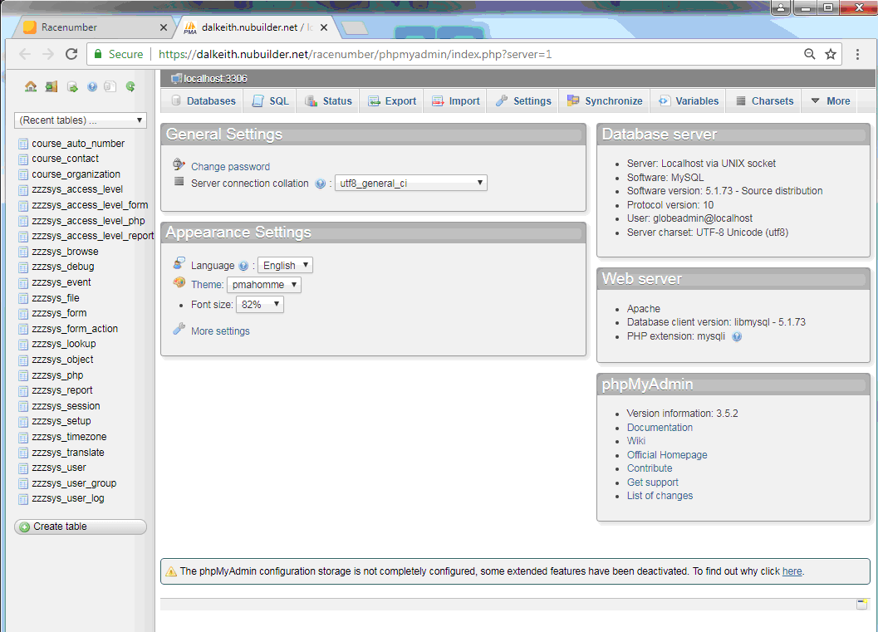Viewport: 878px width, 632px height.
Task: Bookmark this page with the star icon
Action: pyautogui.click(x=831, y=54)
